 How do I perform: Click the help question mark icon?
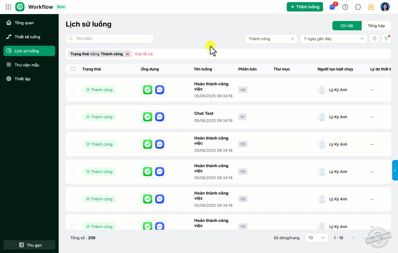tap(345, 7)
